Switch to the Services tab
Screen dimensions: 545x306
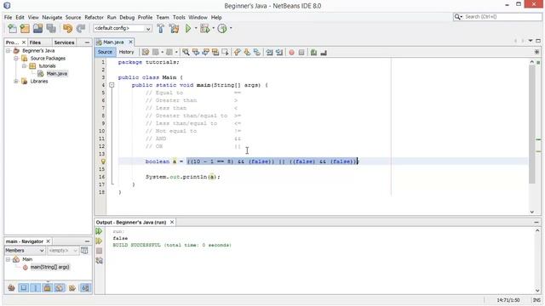(x=65, y=42)
